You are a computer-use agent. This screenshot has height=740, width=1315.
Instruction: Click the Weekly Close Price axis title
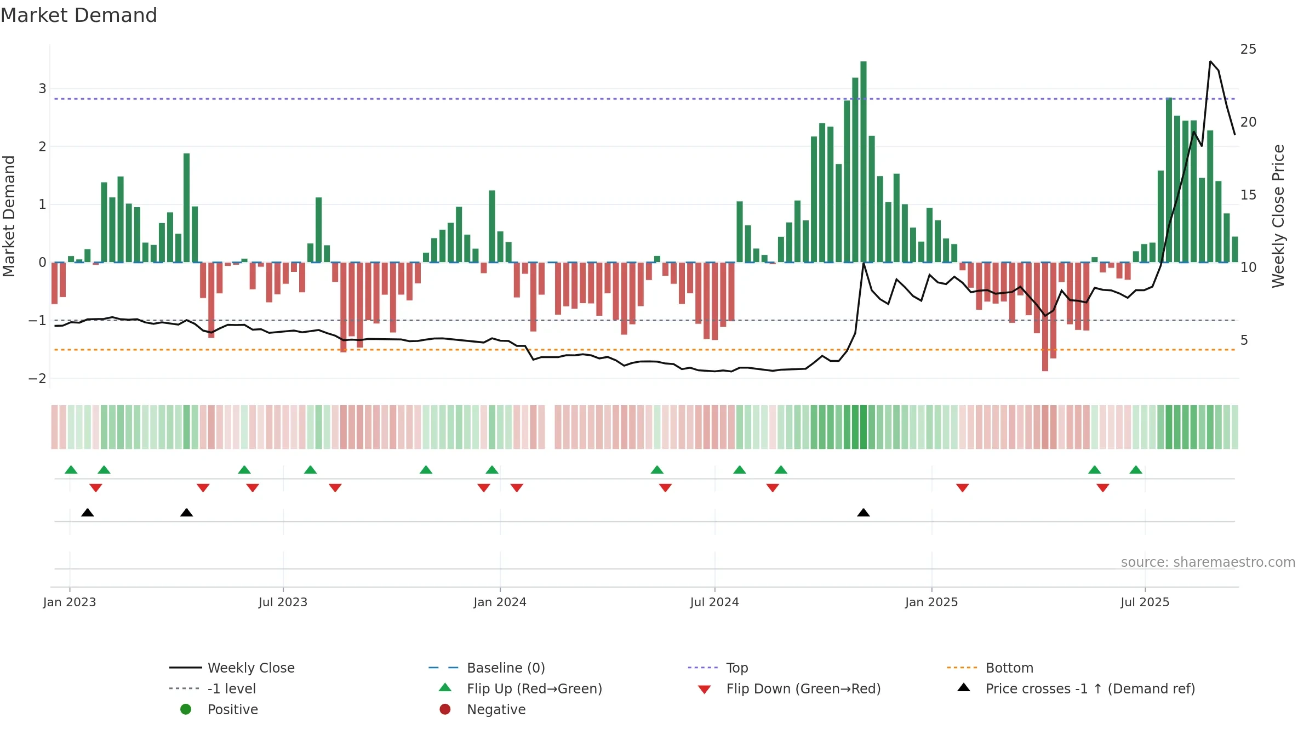(x=1278, y=216)
